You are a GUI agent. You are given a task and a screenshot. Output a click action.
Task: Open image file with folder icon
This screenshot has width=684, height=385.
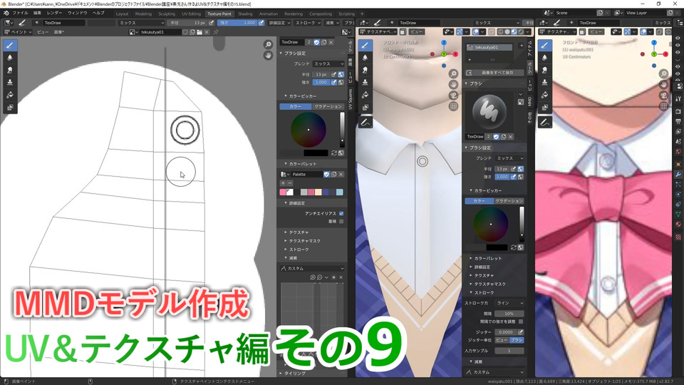pyautogui.click(x=199, y=32)
